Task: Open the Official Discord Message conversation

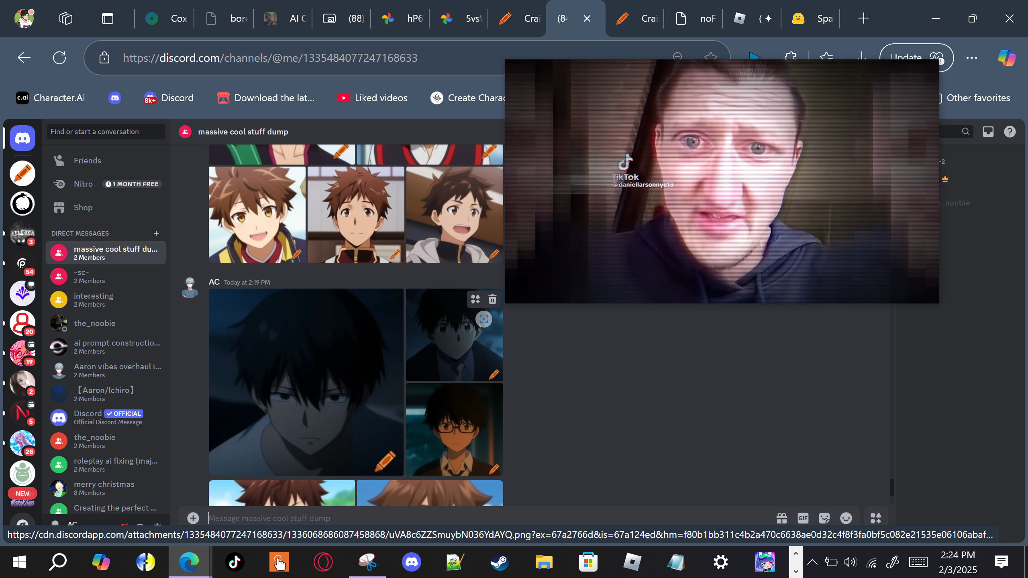Action: [x=106, y=417]
